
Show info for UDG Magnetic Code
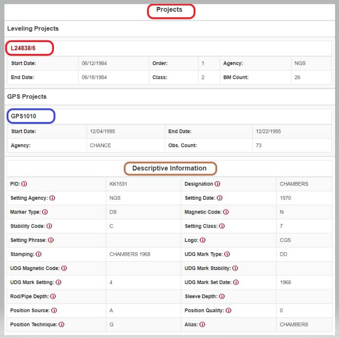point(64,269)
